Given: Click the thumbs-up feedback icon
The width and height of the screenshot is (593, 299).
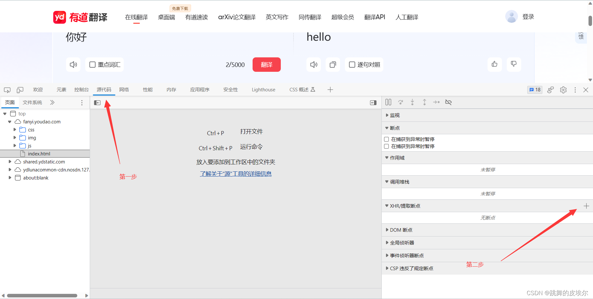Looking at the screenshot, I should (x=495, y=64).
